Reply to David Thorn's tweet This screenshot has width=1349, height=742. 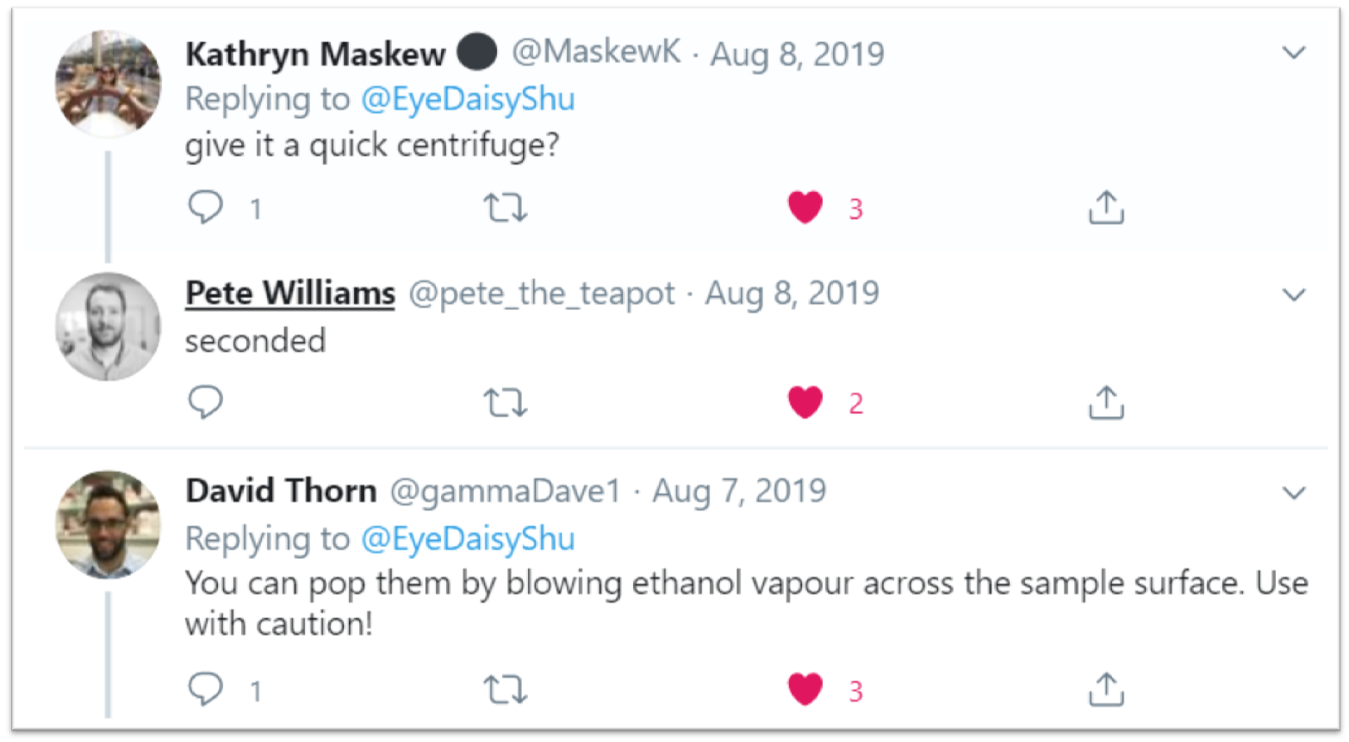(205, 689)
